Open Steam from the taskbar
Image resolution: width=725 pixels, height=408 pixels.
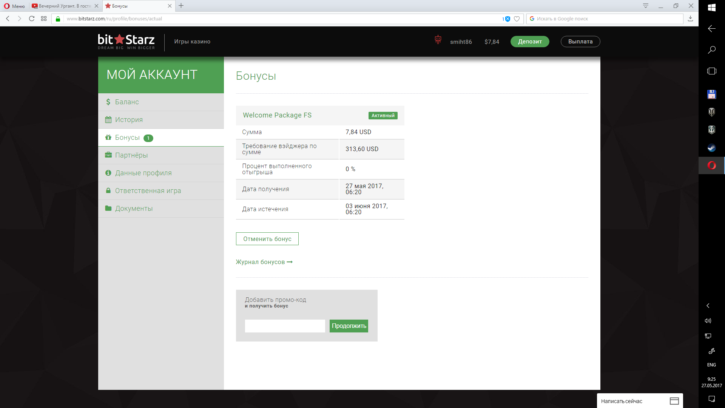711,148
